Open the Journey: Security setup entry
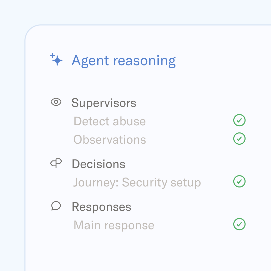The width and height of the screenshot is (271, 271). pos(137,182)
